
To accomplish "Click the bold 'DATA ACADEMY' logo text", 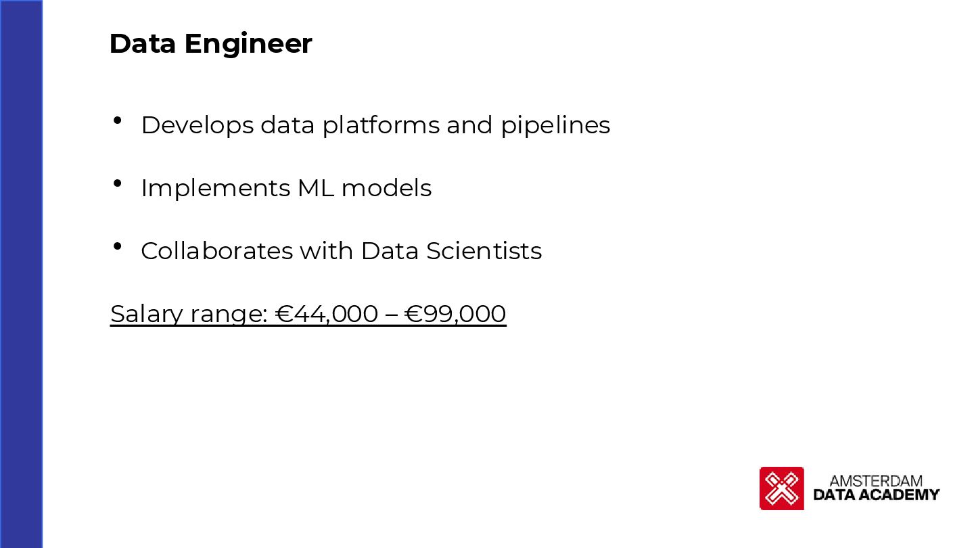I will [877, 495].
